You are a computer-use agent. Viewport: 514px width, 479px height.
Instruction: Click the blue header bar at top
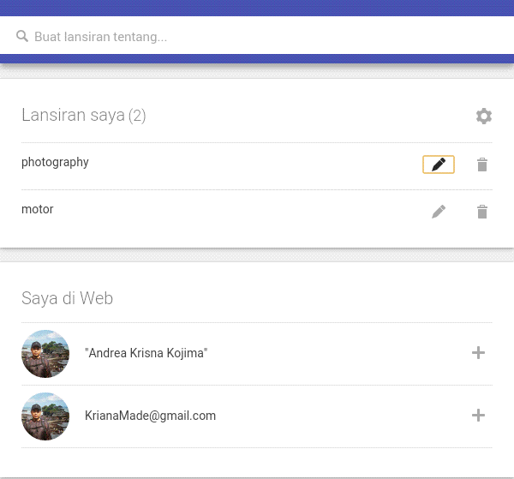[257, 8]
